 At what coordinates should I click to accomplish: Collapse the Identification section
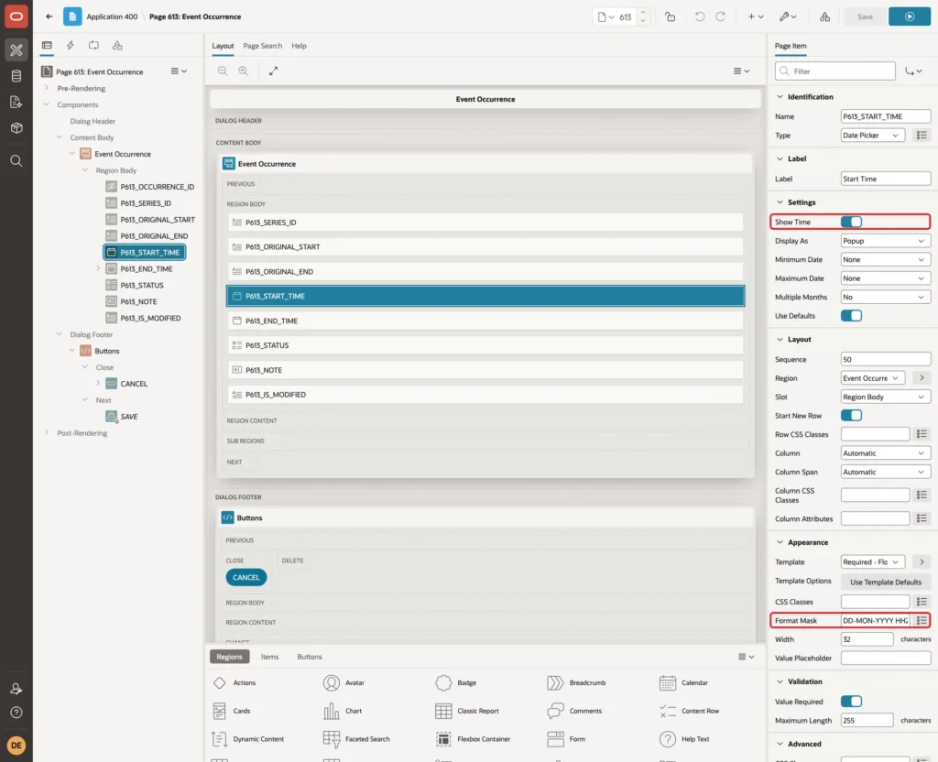[x=780, y=97]
